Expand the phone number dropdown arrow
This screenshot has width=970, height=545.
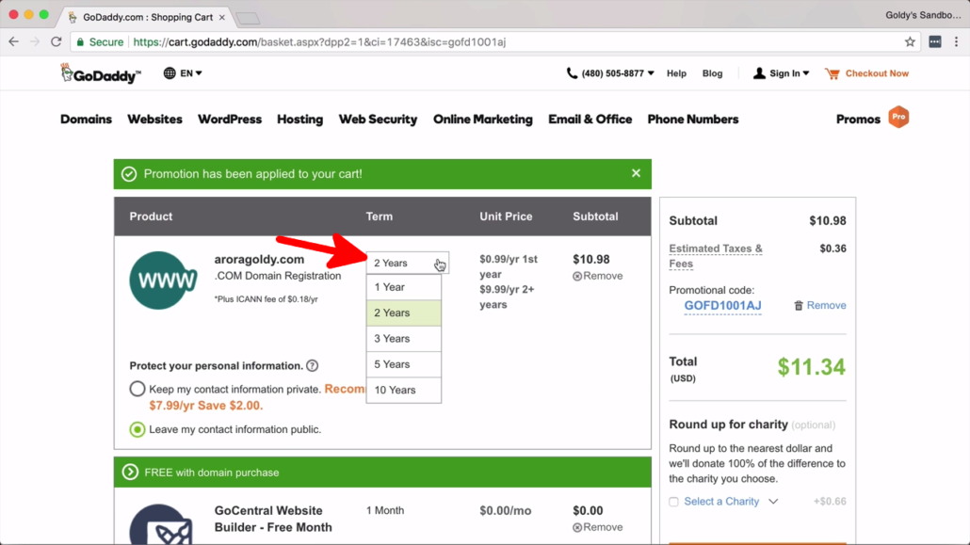click(651, 73)
